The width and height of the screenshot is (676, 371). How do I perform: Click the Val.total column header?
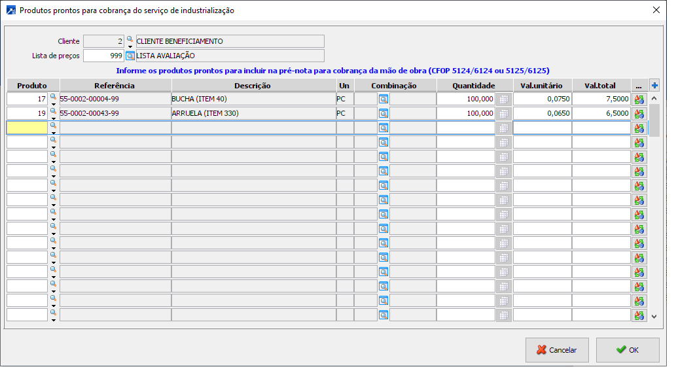[x=601, y=85]
